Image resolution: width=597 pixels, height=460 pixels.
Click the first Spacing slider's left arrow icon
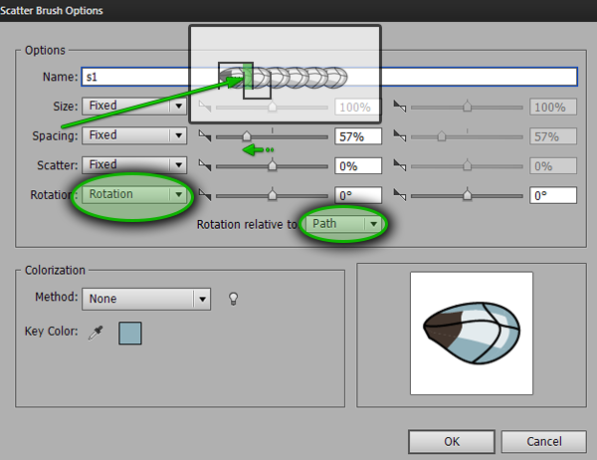pos(205,135)
